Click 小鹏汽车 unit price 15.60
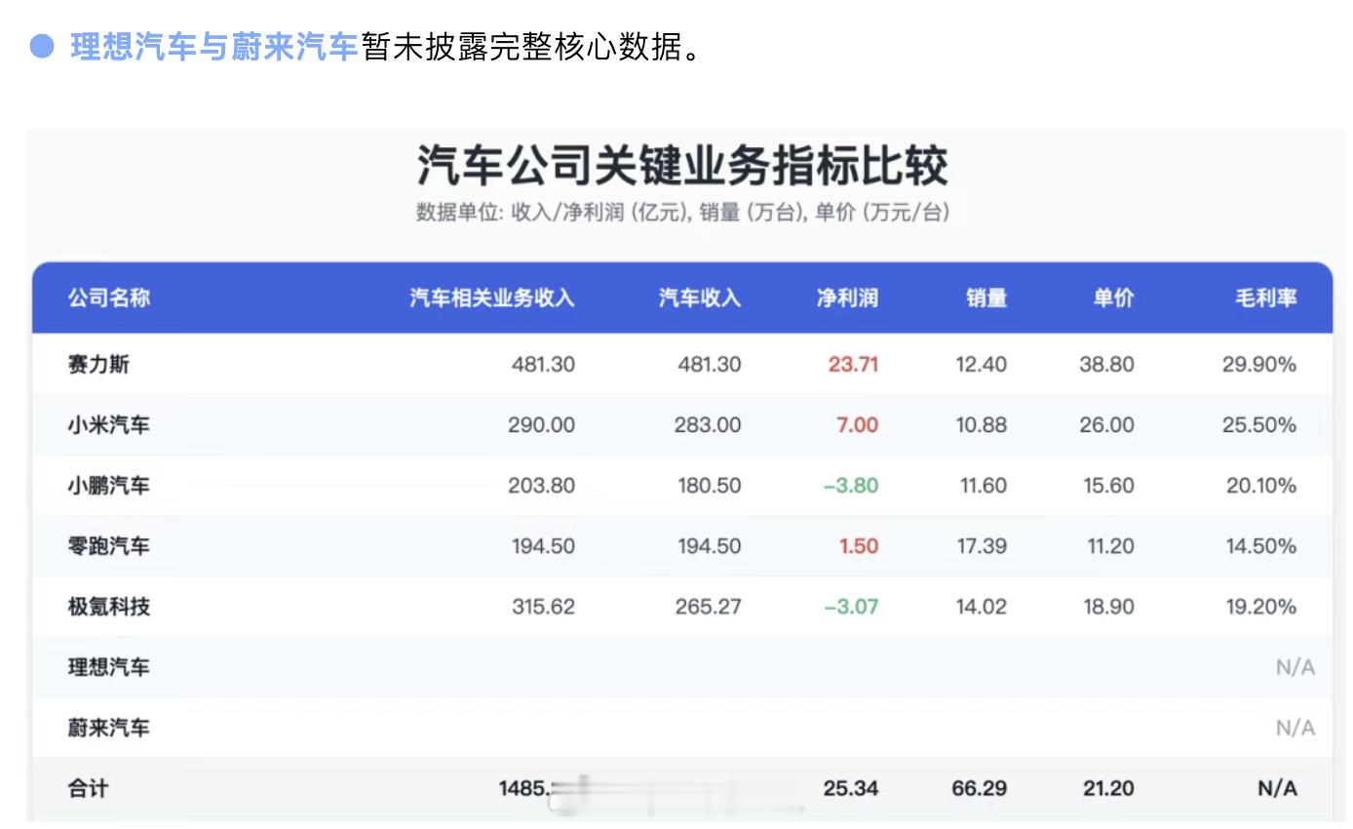Image resolution: width=1353 pixels, height=829 pixels. [x=1108, y=486]
